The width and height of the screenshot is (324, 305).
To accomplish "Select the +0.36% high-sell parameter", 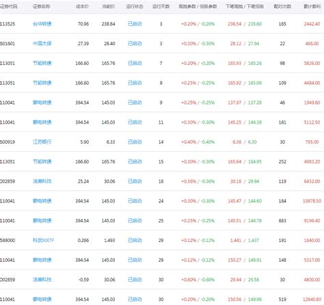I will [189, 181].
